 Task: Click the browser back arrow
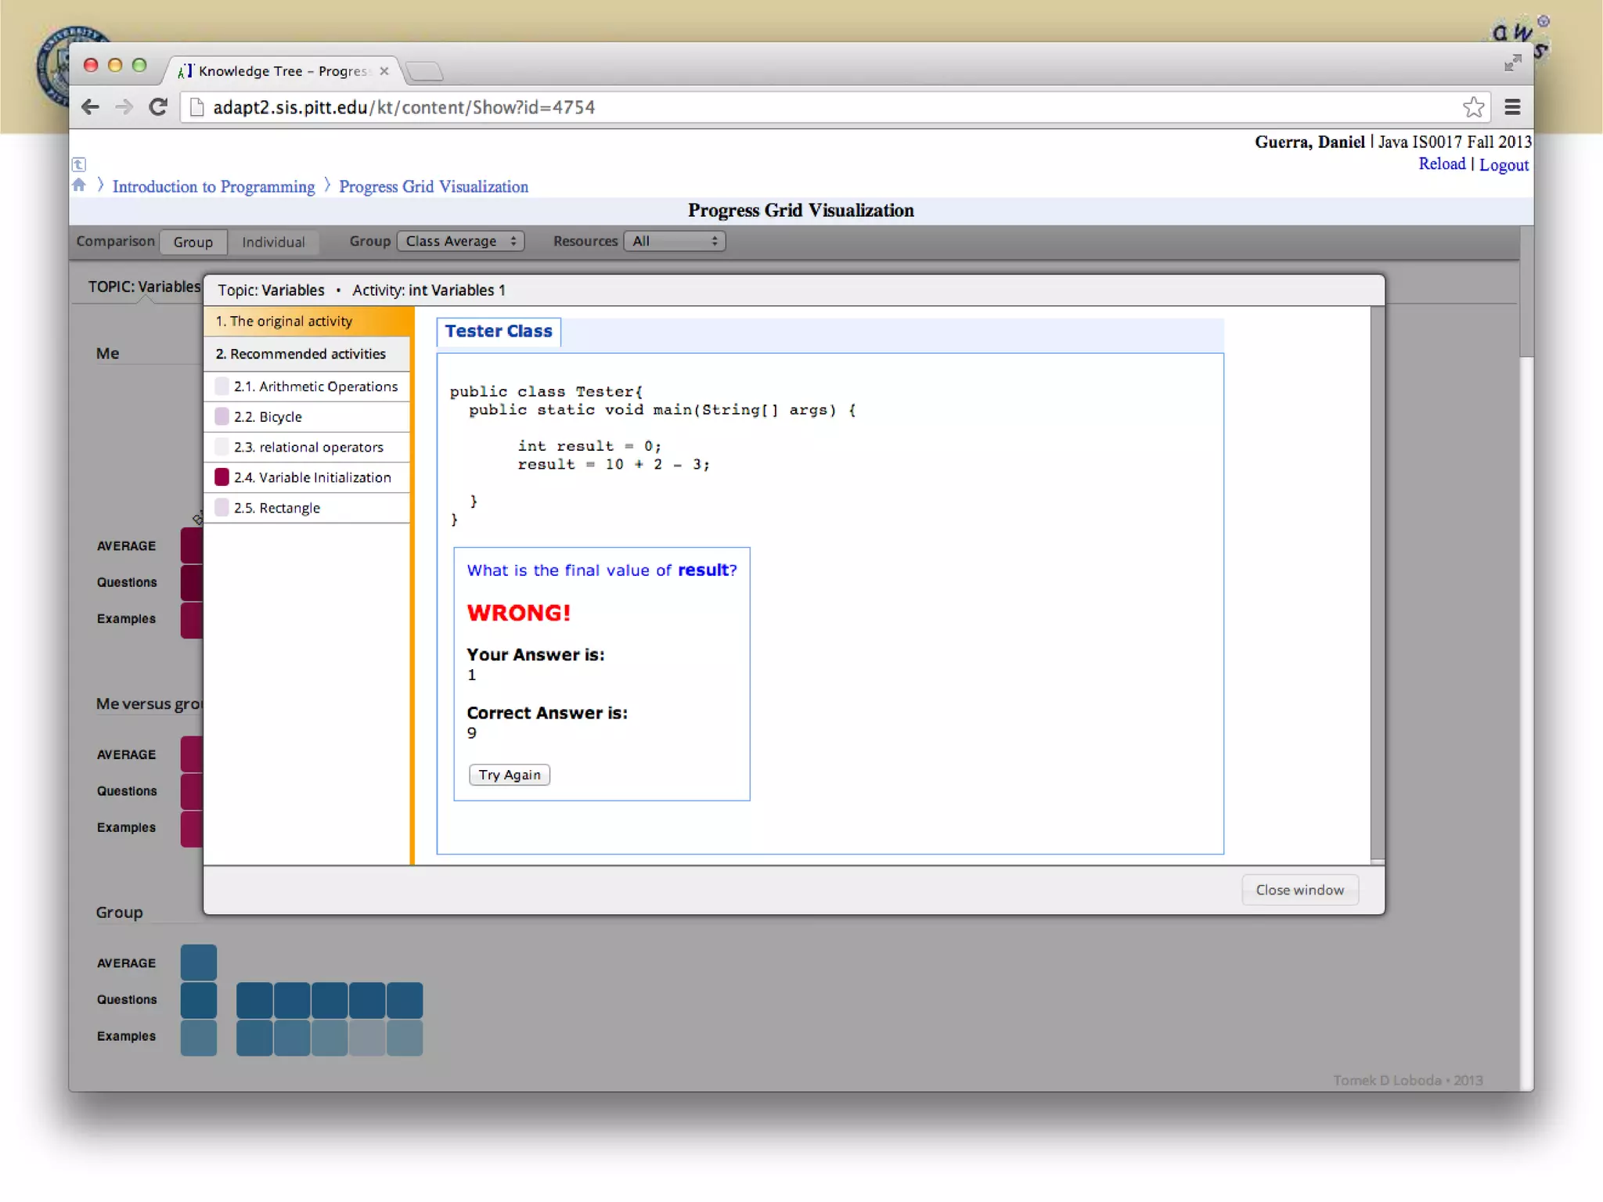[91, 107]
